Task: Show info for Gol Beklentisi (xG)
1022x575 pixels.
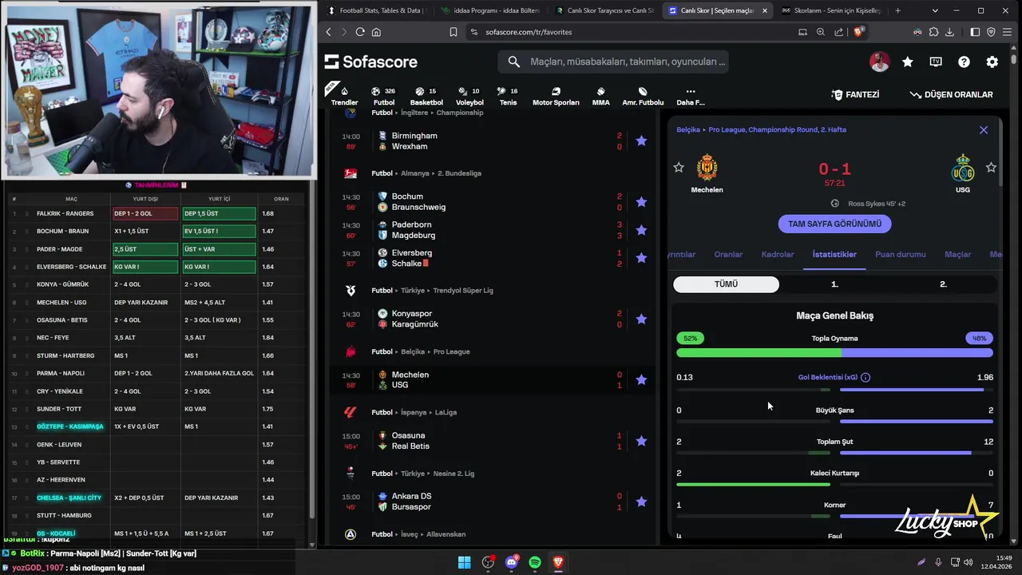Action: pyautogui.click(x=866, y=377)
